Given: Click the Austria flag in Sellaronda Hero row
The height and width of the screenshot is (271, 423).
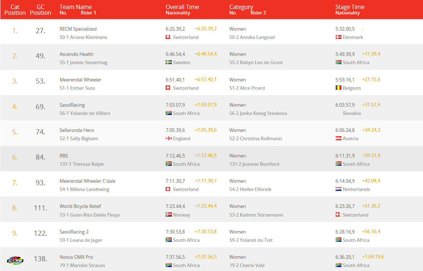Looking at the screenshot, I should point(338,138).
